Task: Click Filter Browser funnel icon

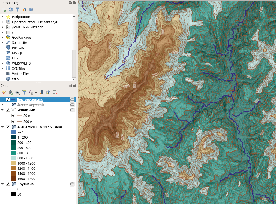Action: pyautogui.click(x=17, y=10)
